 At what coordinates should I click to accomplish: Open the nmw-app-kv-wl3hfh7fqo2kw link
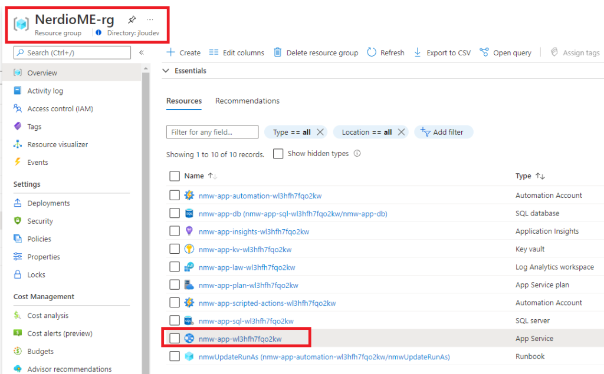[x=245, y=249]
